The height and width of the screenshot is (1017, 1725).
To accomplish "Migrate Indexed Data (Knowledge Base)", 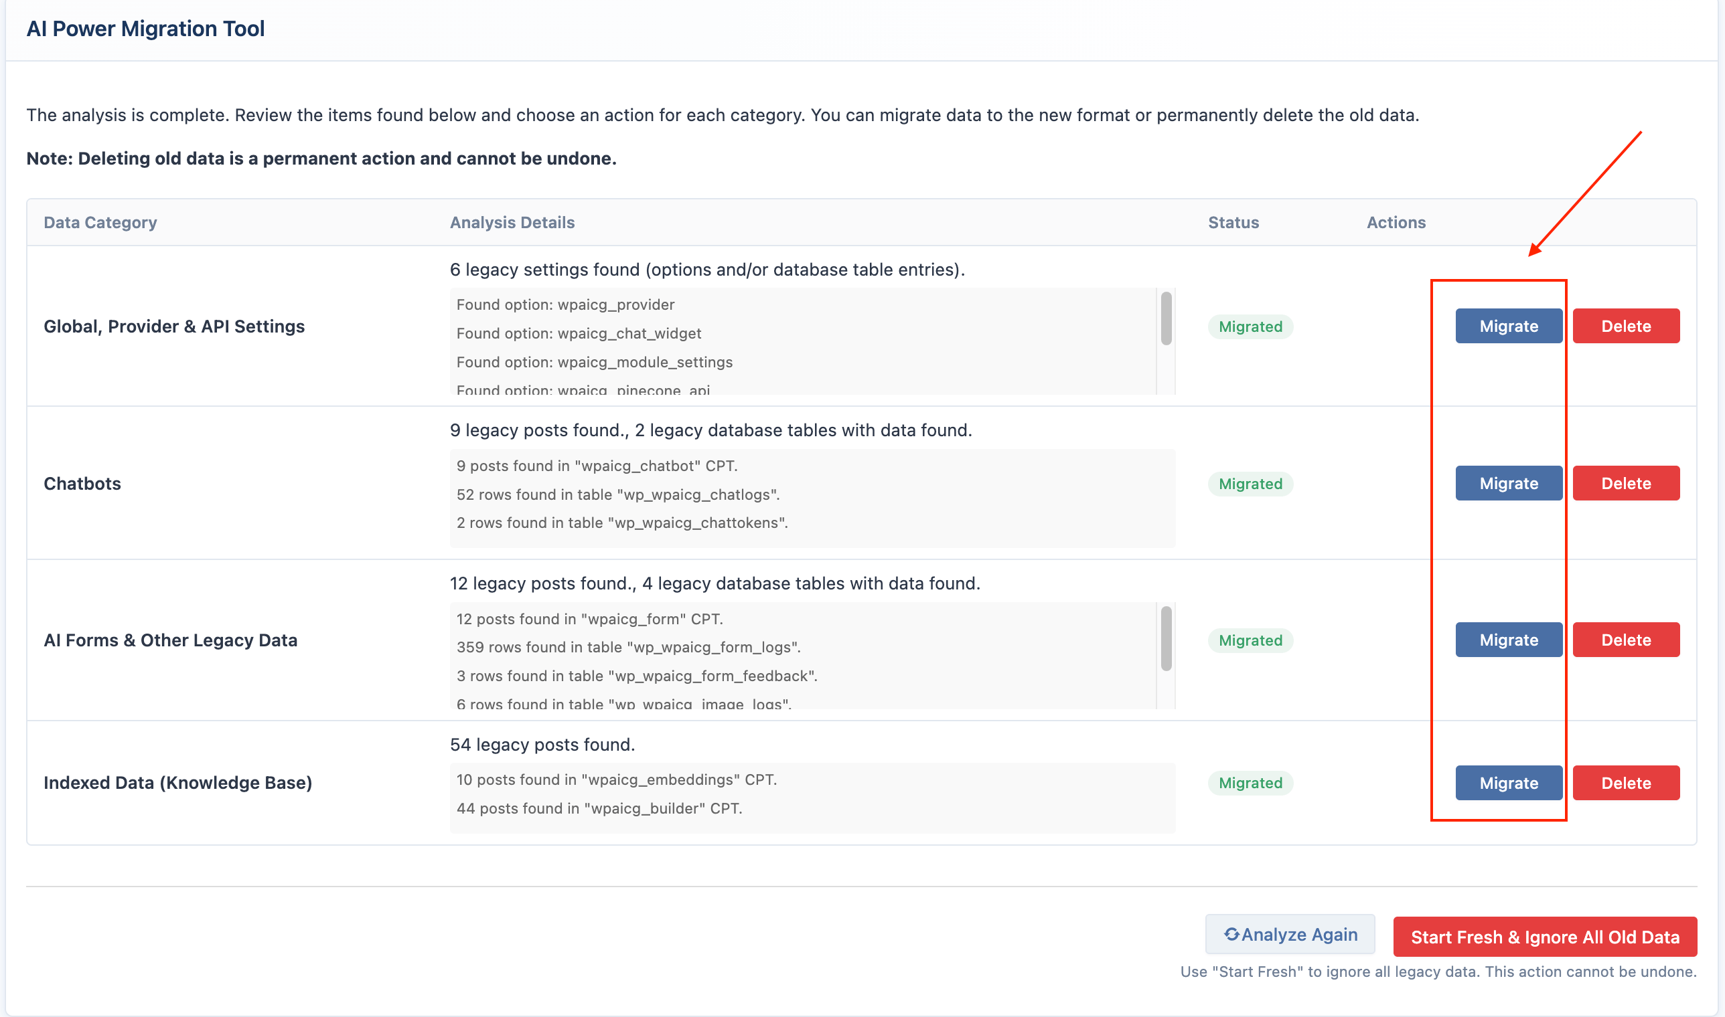I will click(x=1509, y=783).
